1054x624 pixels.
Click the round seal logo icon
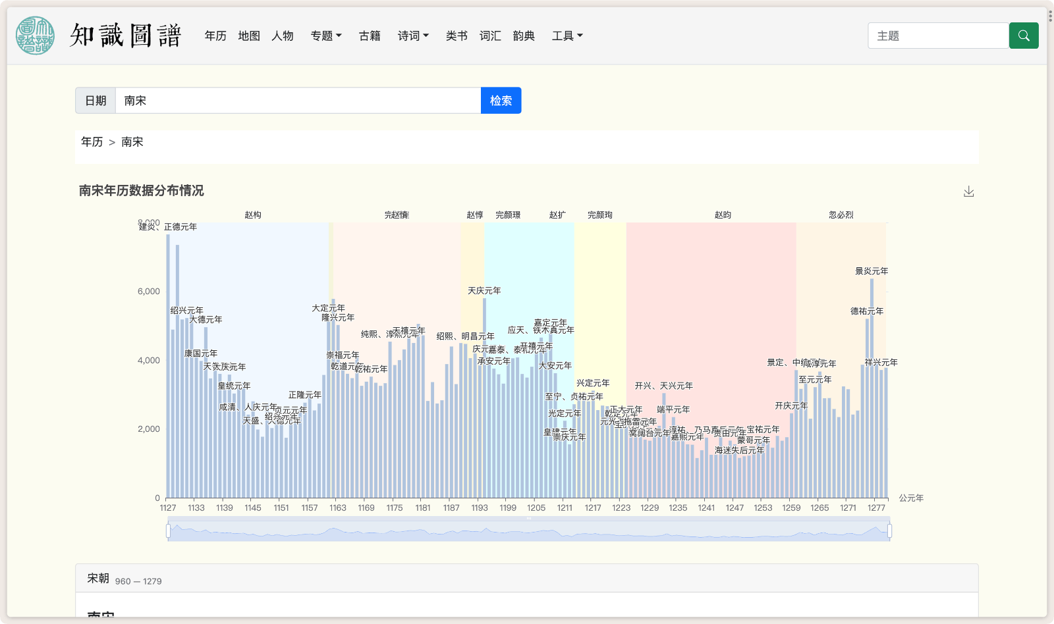(35, 36)
